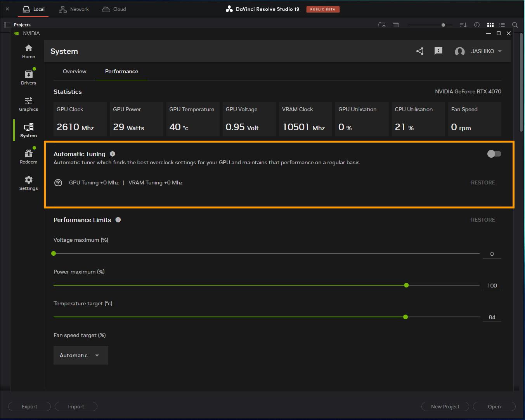
Task: Click the share icon in System header
Action: pyautogui.click(x=420, y=51)
